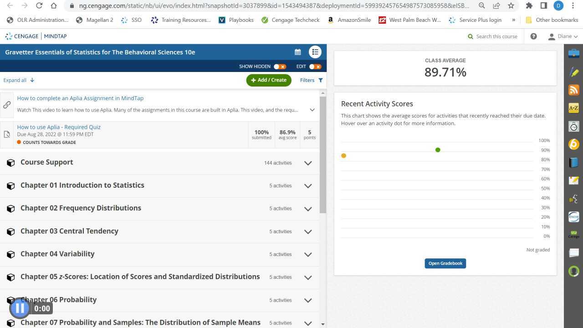Open the CNOW app icon
The image size is (583, 328).
point(573,217)
